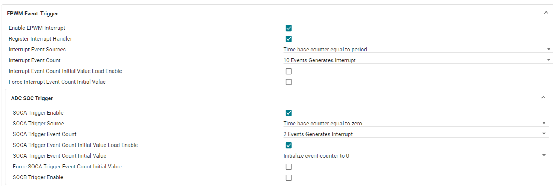Screen dimensions: 553x186
Task: Uncheck Enable EPWM Interrupt checkbox
Action: pyautogui.click(x=289, y=28)
